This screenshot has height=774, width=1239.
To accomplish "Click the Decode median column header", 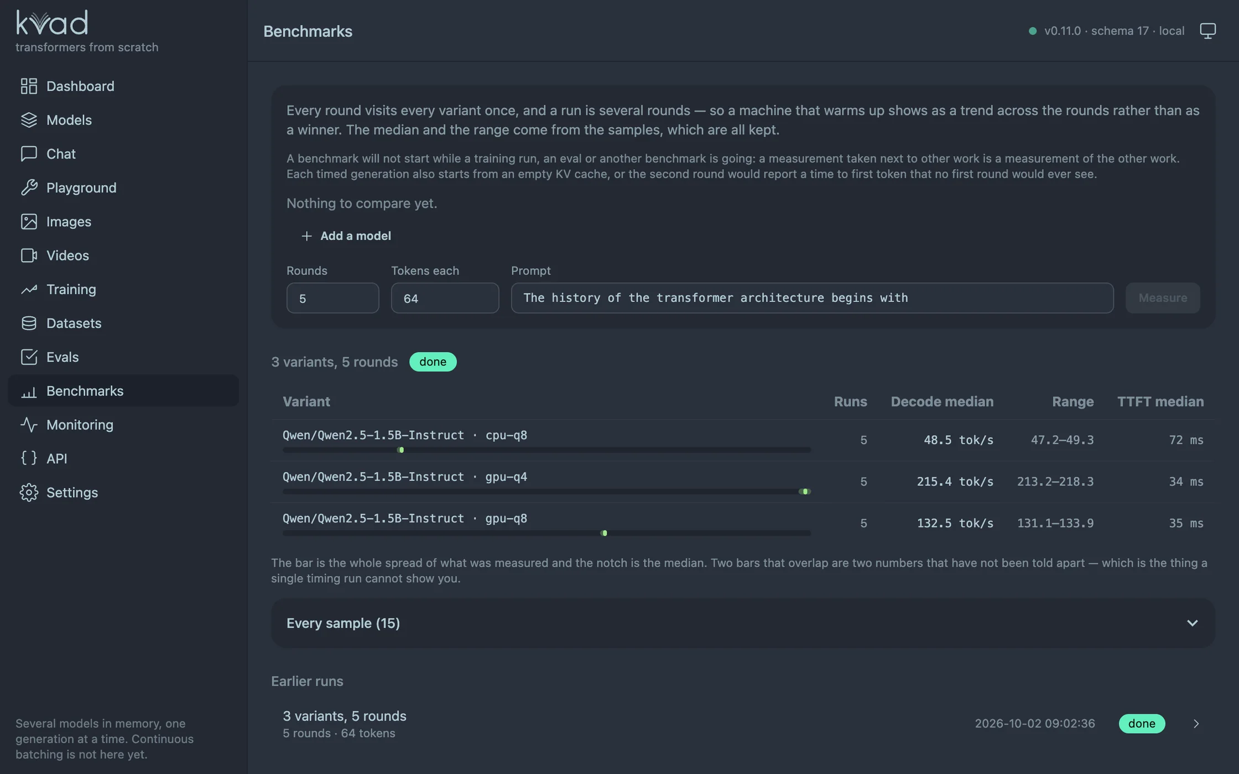I will 942,401.
